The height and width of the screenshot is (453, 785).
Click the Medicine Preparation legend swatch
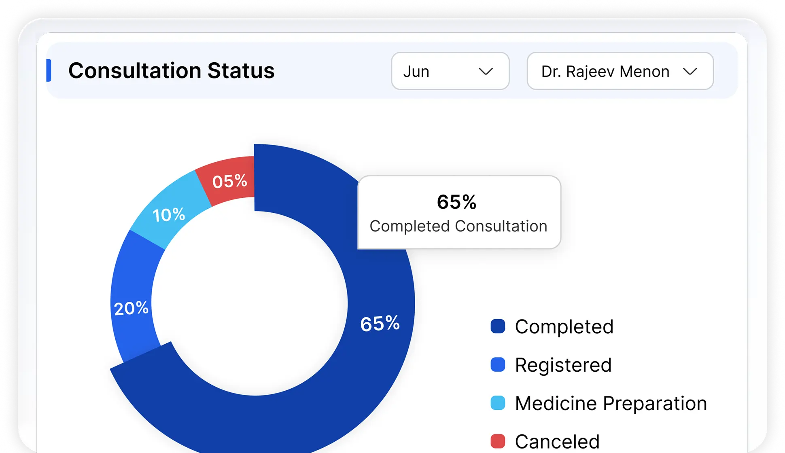[x=498, y=403]
